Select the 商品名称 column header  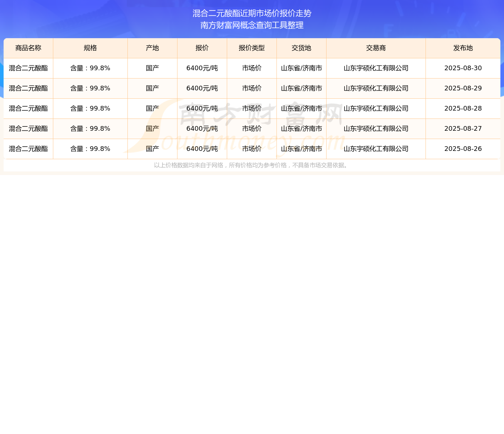(28, 48)
